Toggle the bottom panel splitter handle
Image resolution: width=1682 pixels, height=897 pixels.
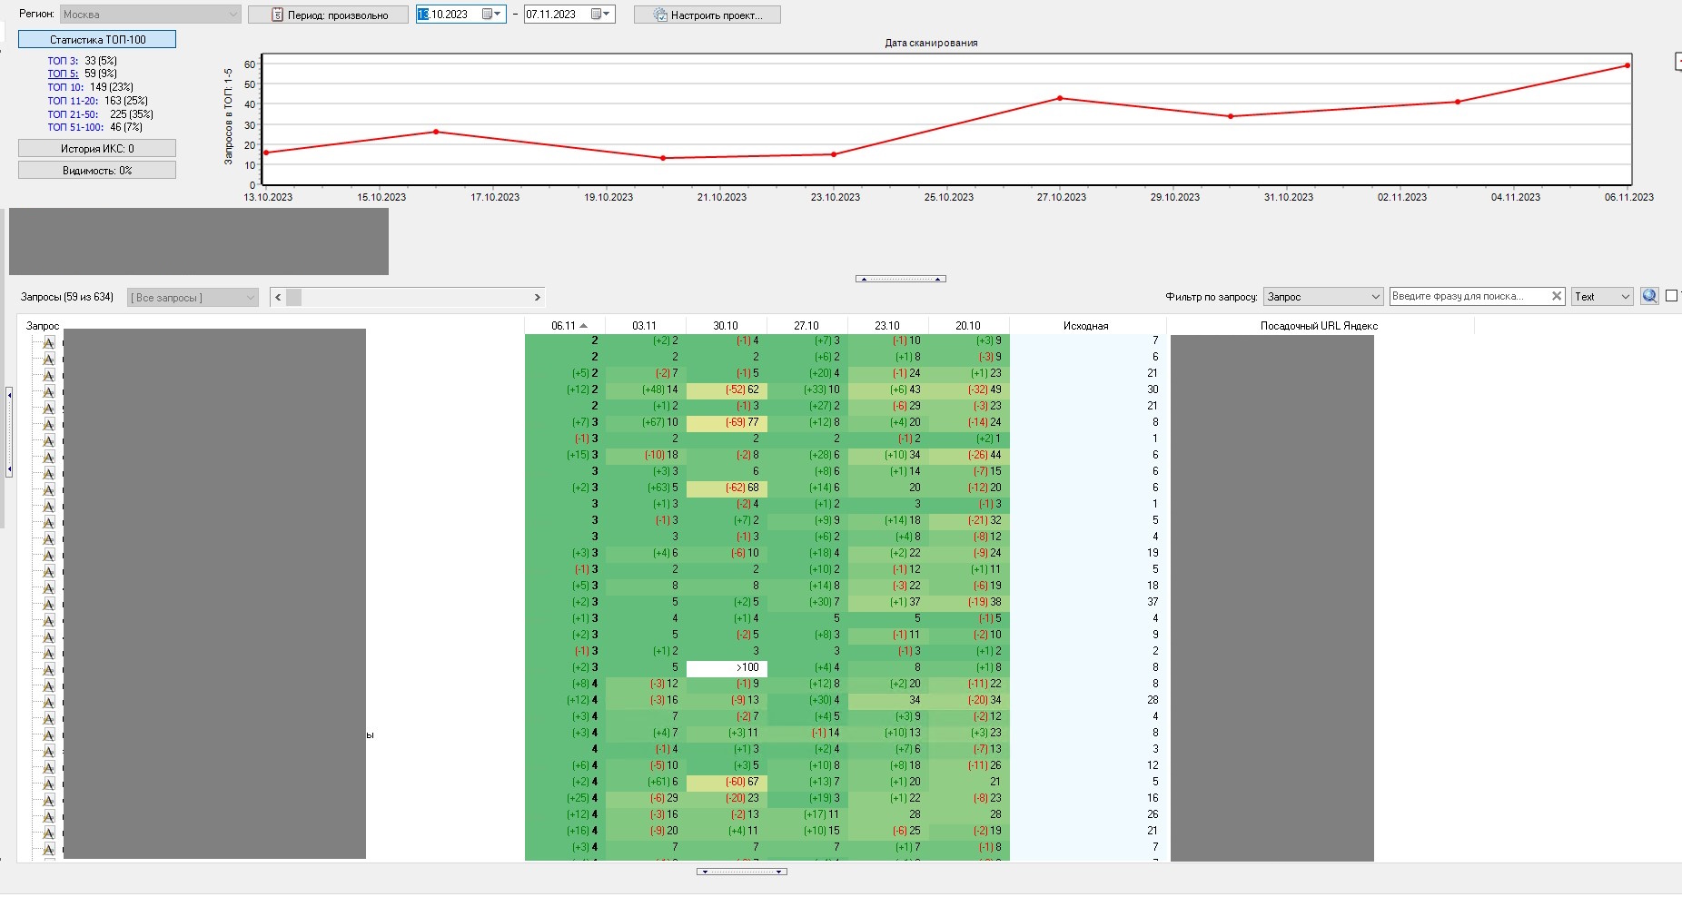pos(741,872)
